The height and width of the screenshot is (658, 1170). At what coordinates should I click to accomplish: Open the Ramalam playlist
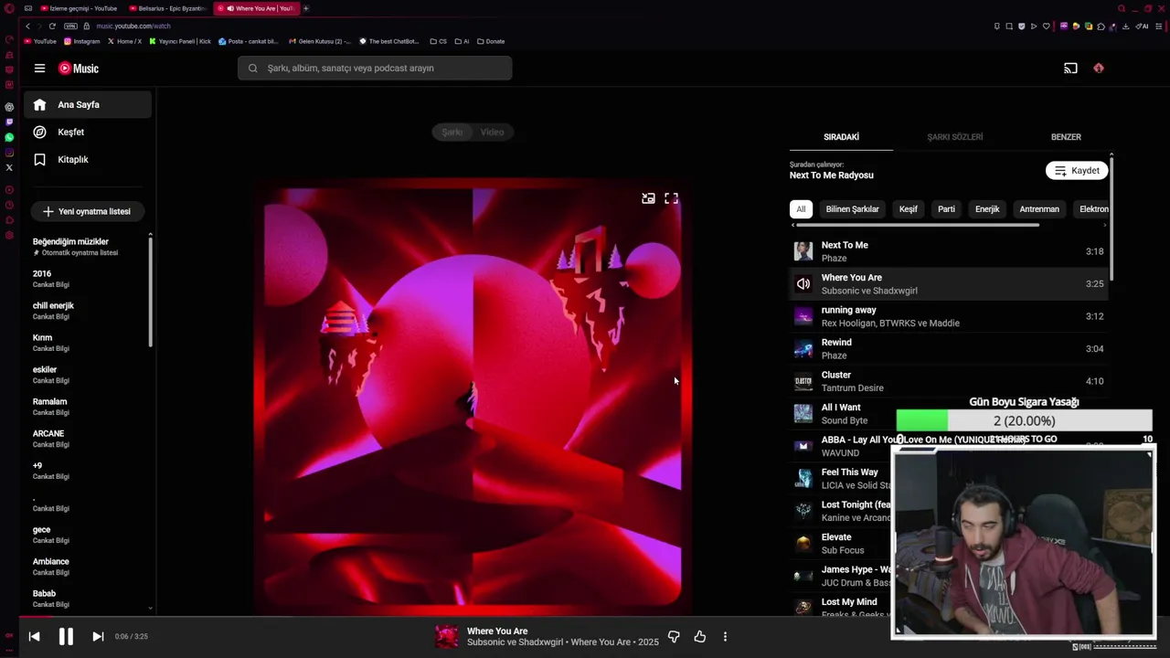87,407
